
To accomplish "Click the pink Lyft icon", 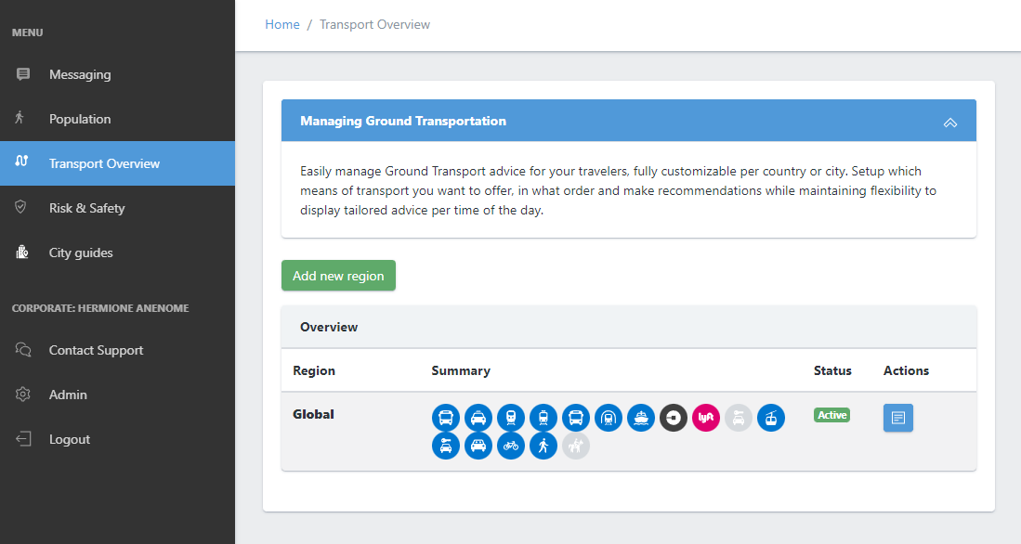I will tap(706, 418).
